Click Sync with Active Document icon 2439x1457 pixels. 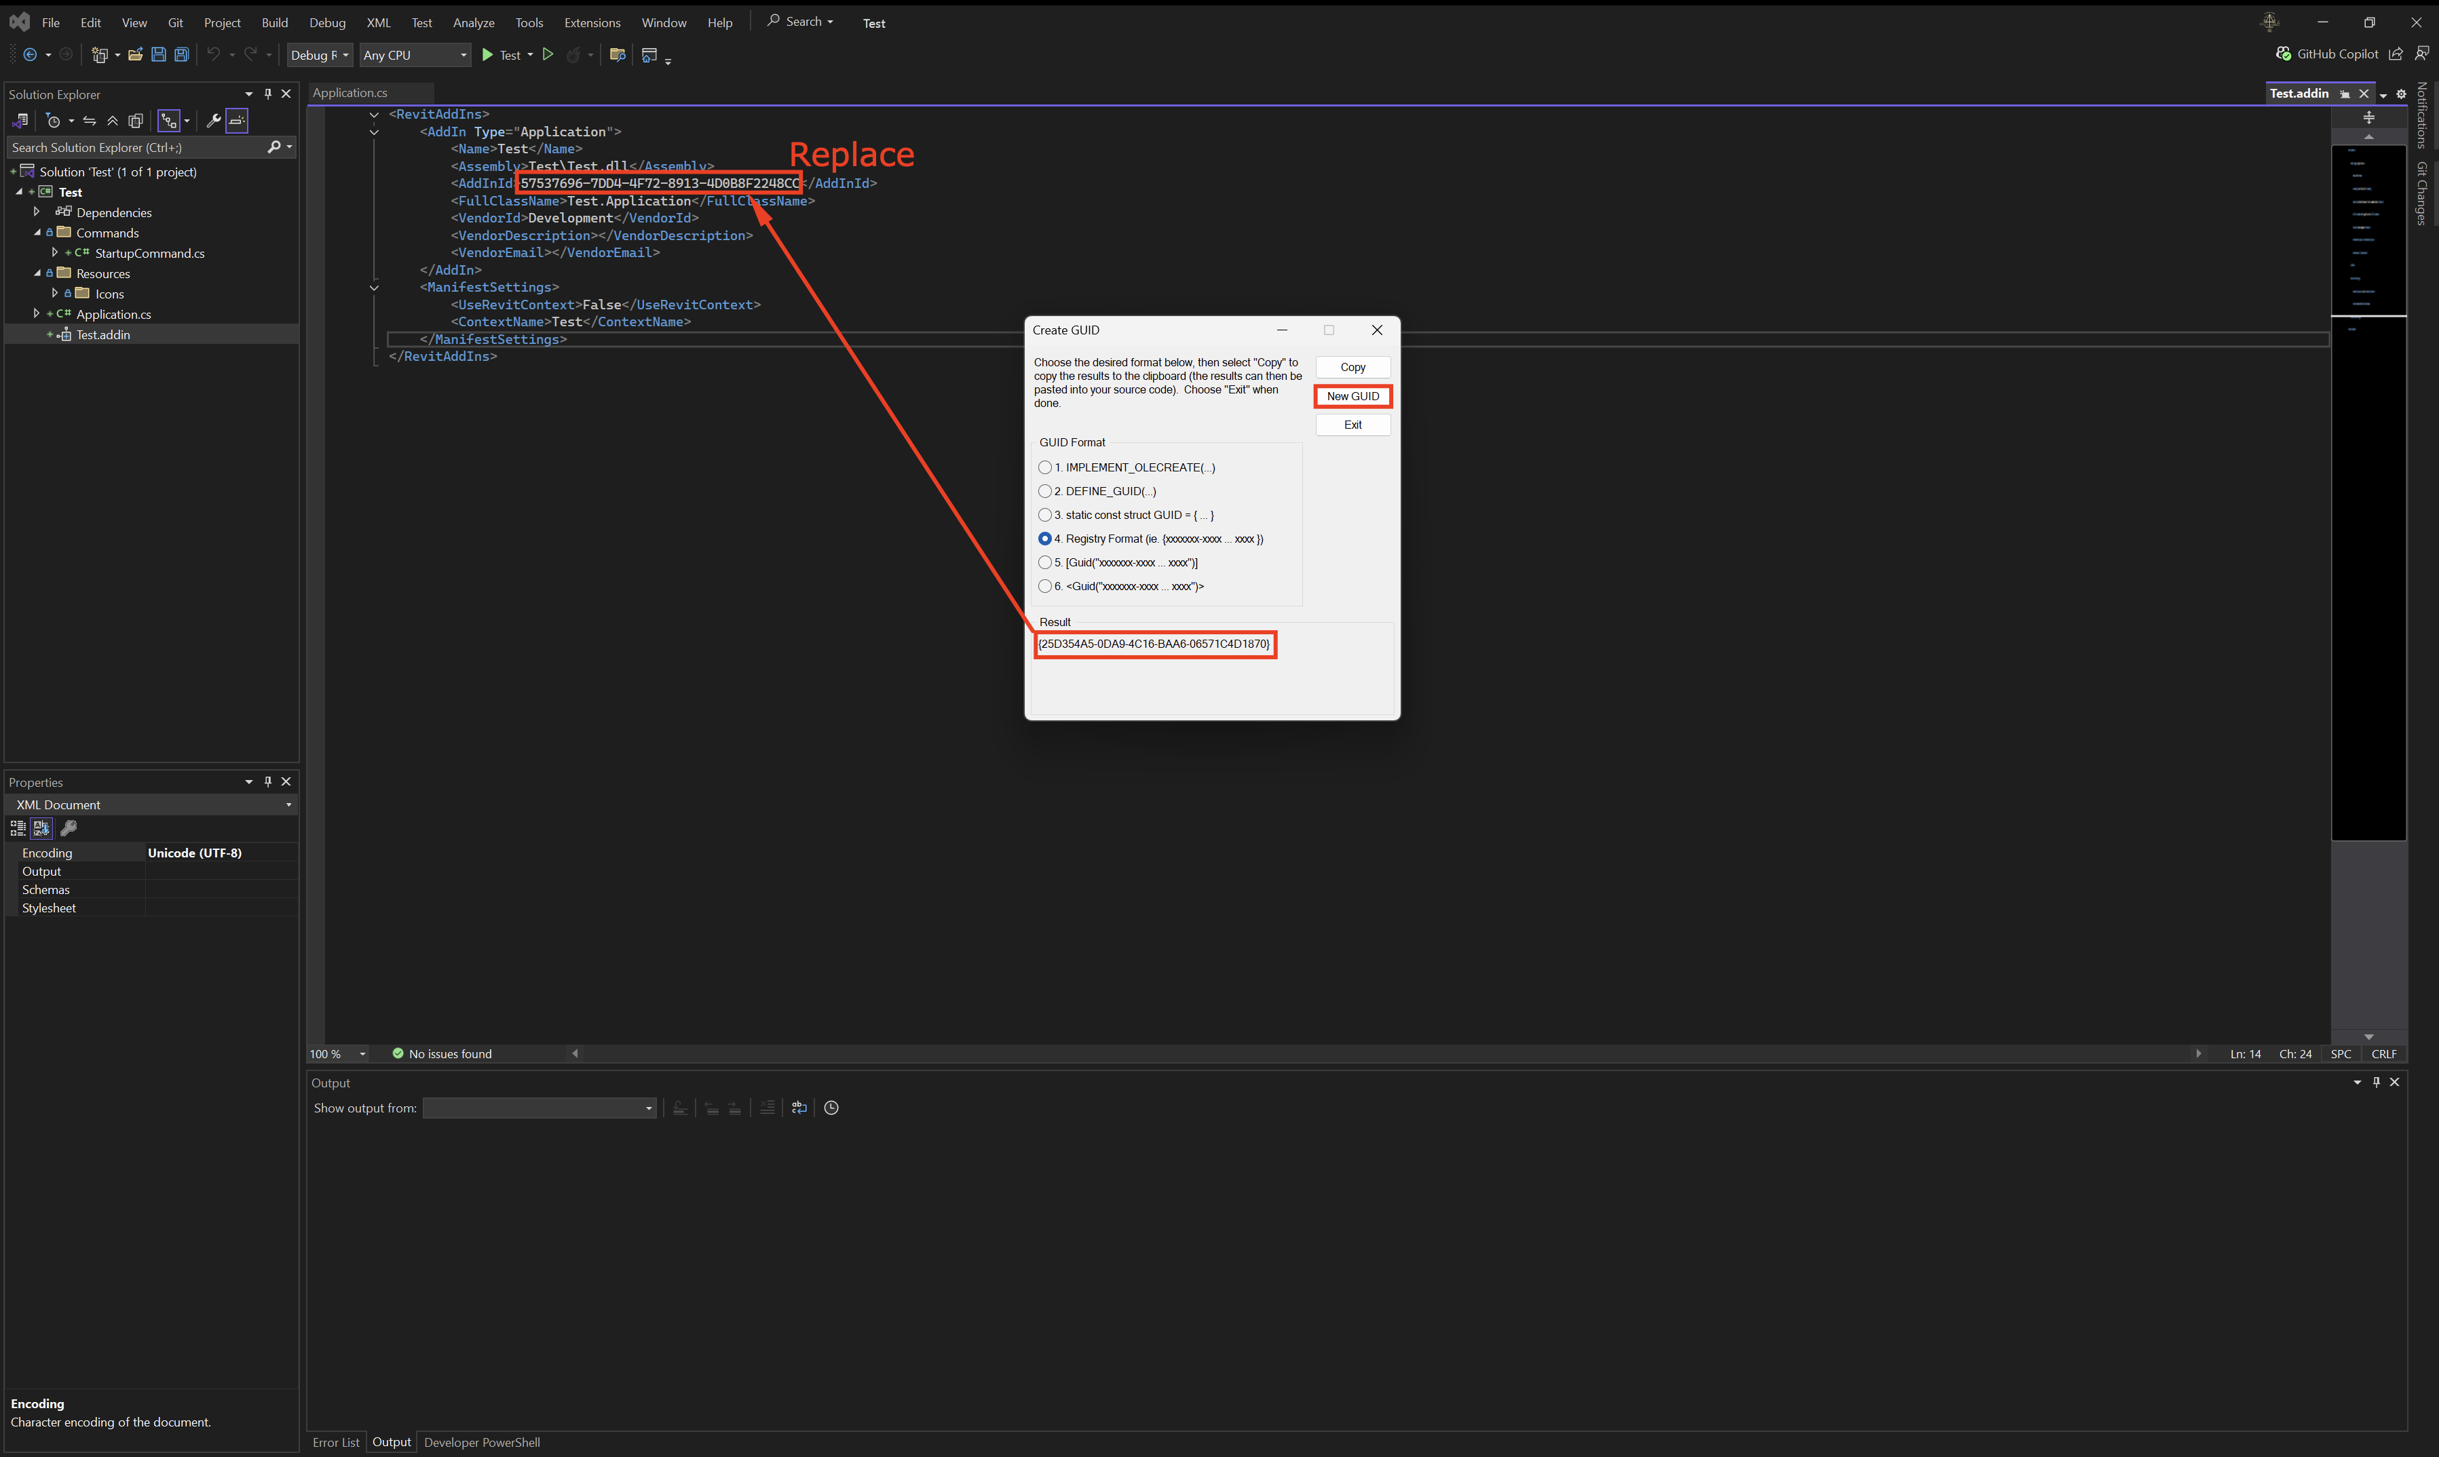tap(90, 121)
